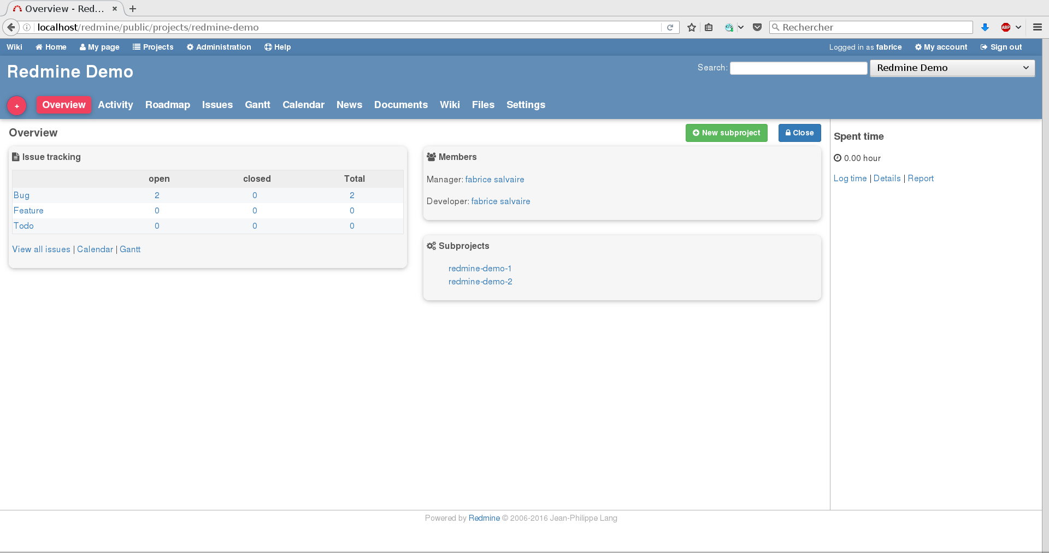Reload the page with the refresh icon
Viewport: 1049px width, 553px height.
click(670, 27)
